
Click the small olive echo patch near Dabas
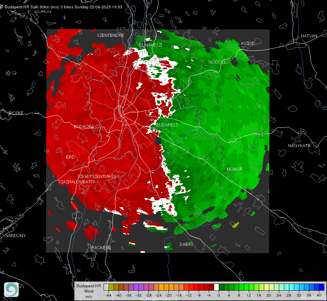click(235, 225)
